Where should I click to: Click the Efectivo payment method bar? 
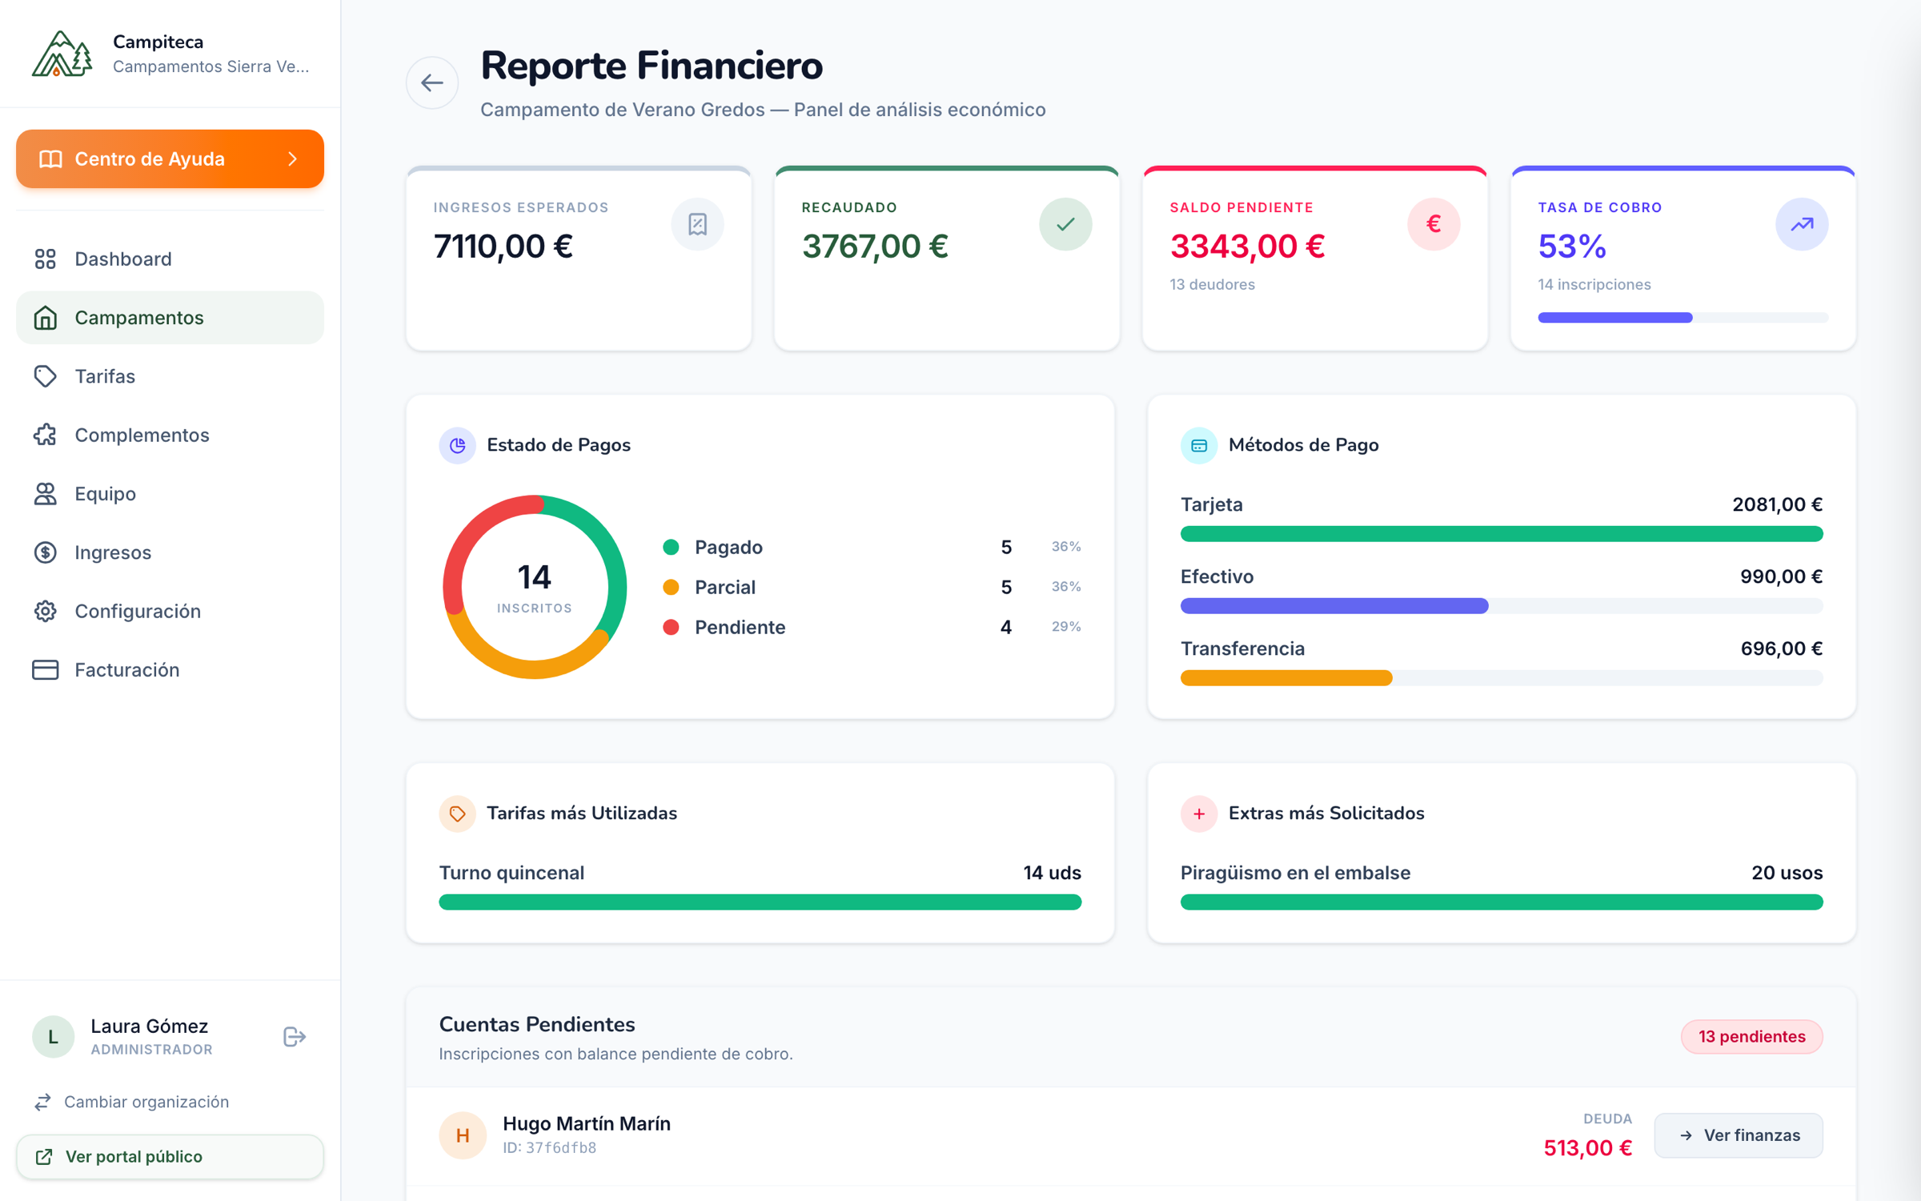1502,606
